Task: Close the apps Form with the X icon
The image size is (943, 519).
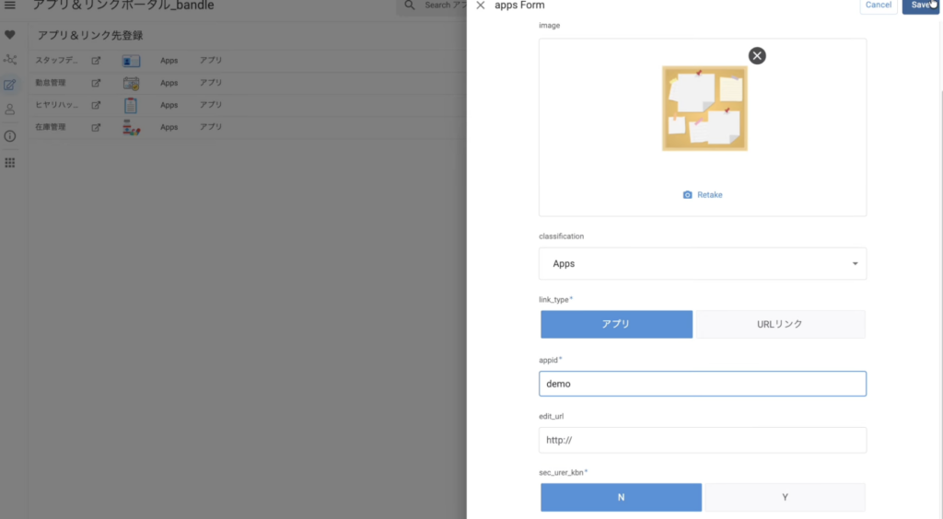Action: point(481,6)
